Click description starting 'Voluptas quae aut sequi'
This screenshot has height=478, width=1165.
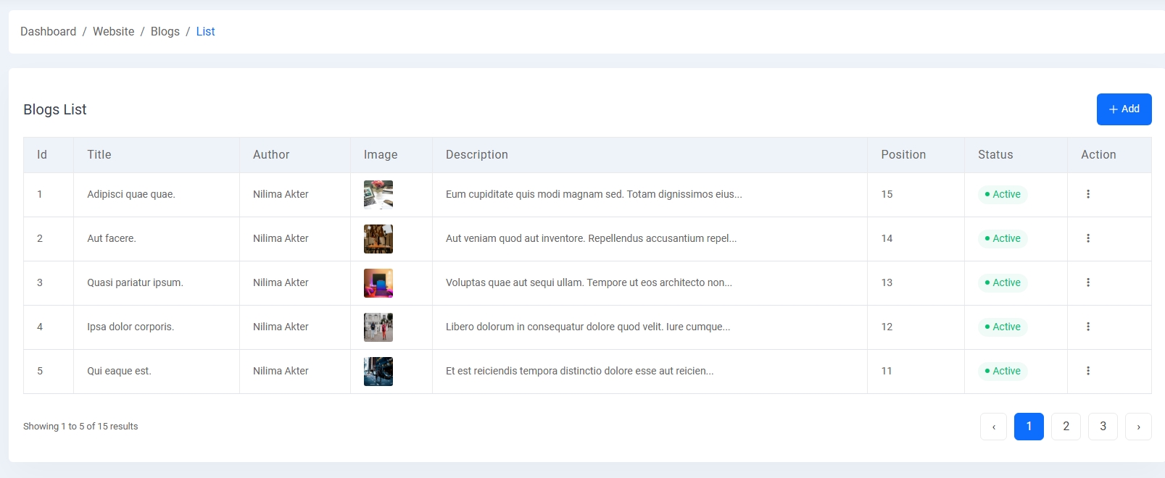[x=589, y=282]
